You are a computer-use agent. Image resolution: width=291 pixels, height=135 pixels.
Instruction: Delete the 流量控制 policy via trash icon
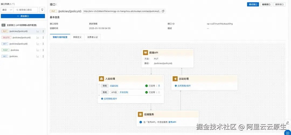pyautogui.click(x=159, y=86)
